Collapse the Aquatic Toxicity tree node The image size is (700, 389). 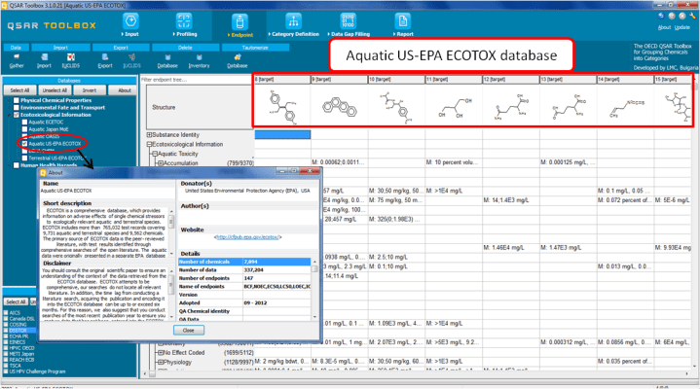(x=155, y=154)
